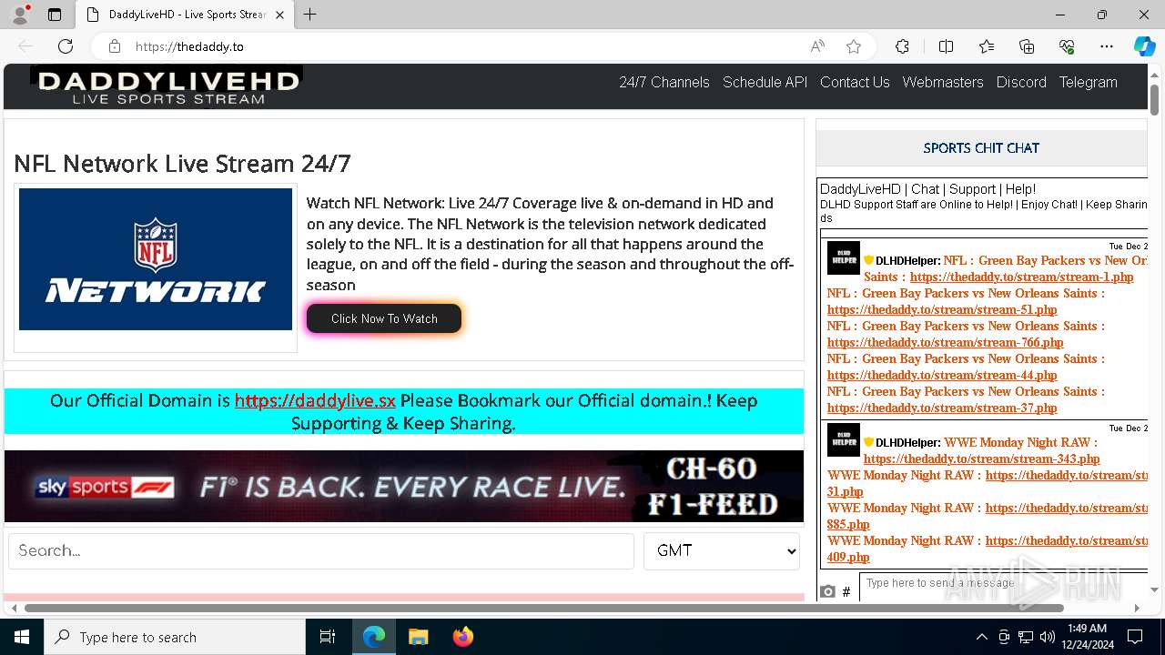Click the hashtag icon in chat
This screenshot has height=655, width=1165.
pyautogui.click(x=846, y=591)
